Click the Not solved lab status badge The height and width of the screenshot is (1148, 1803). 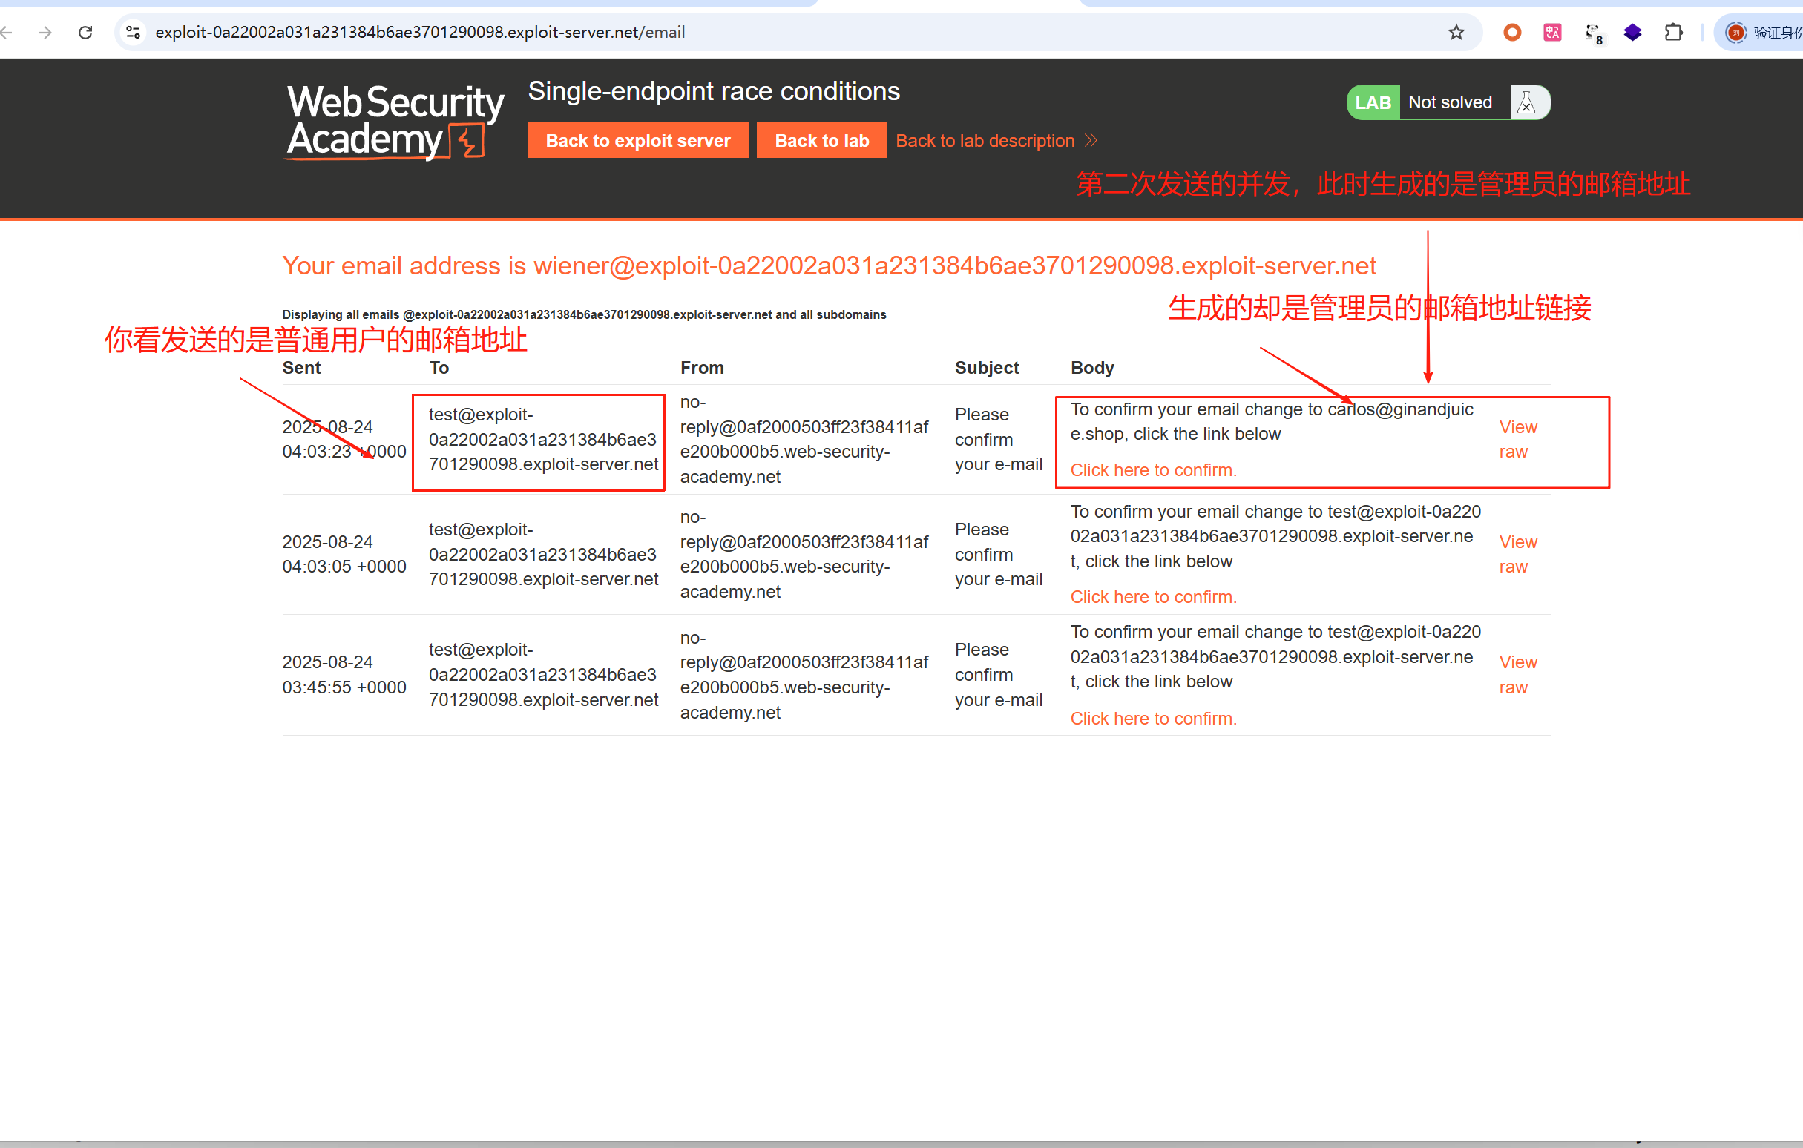point(1450,102)
